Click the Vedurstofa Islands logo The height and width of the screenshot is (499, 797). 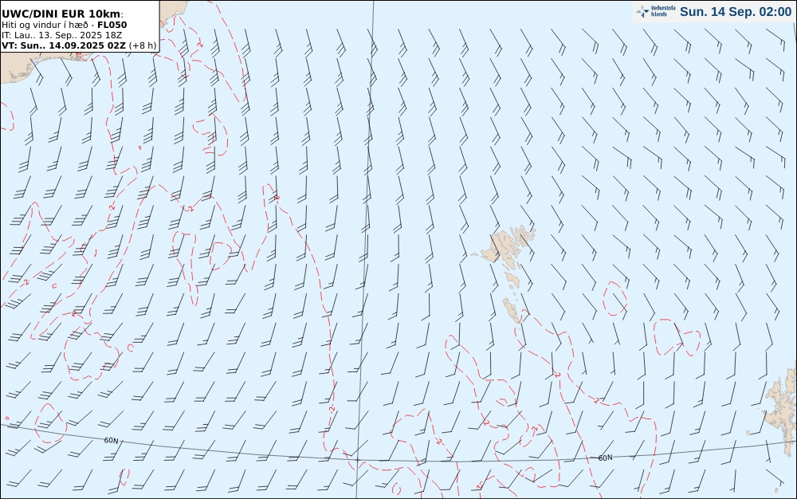(656, 12)
